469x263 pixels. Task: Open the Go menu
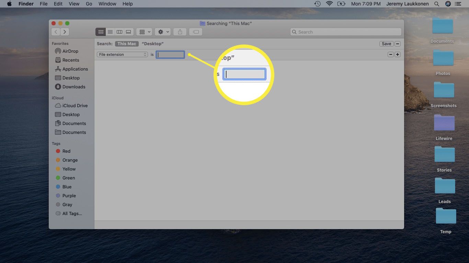(x=89, y=4)
